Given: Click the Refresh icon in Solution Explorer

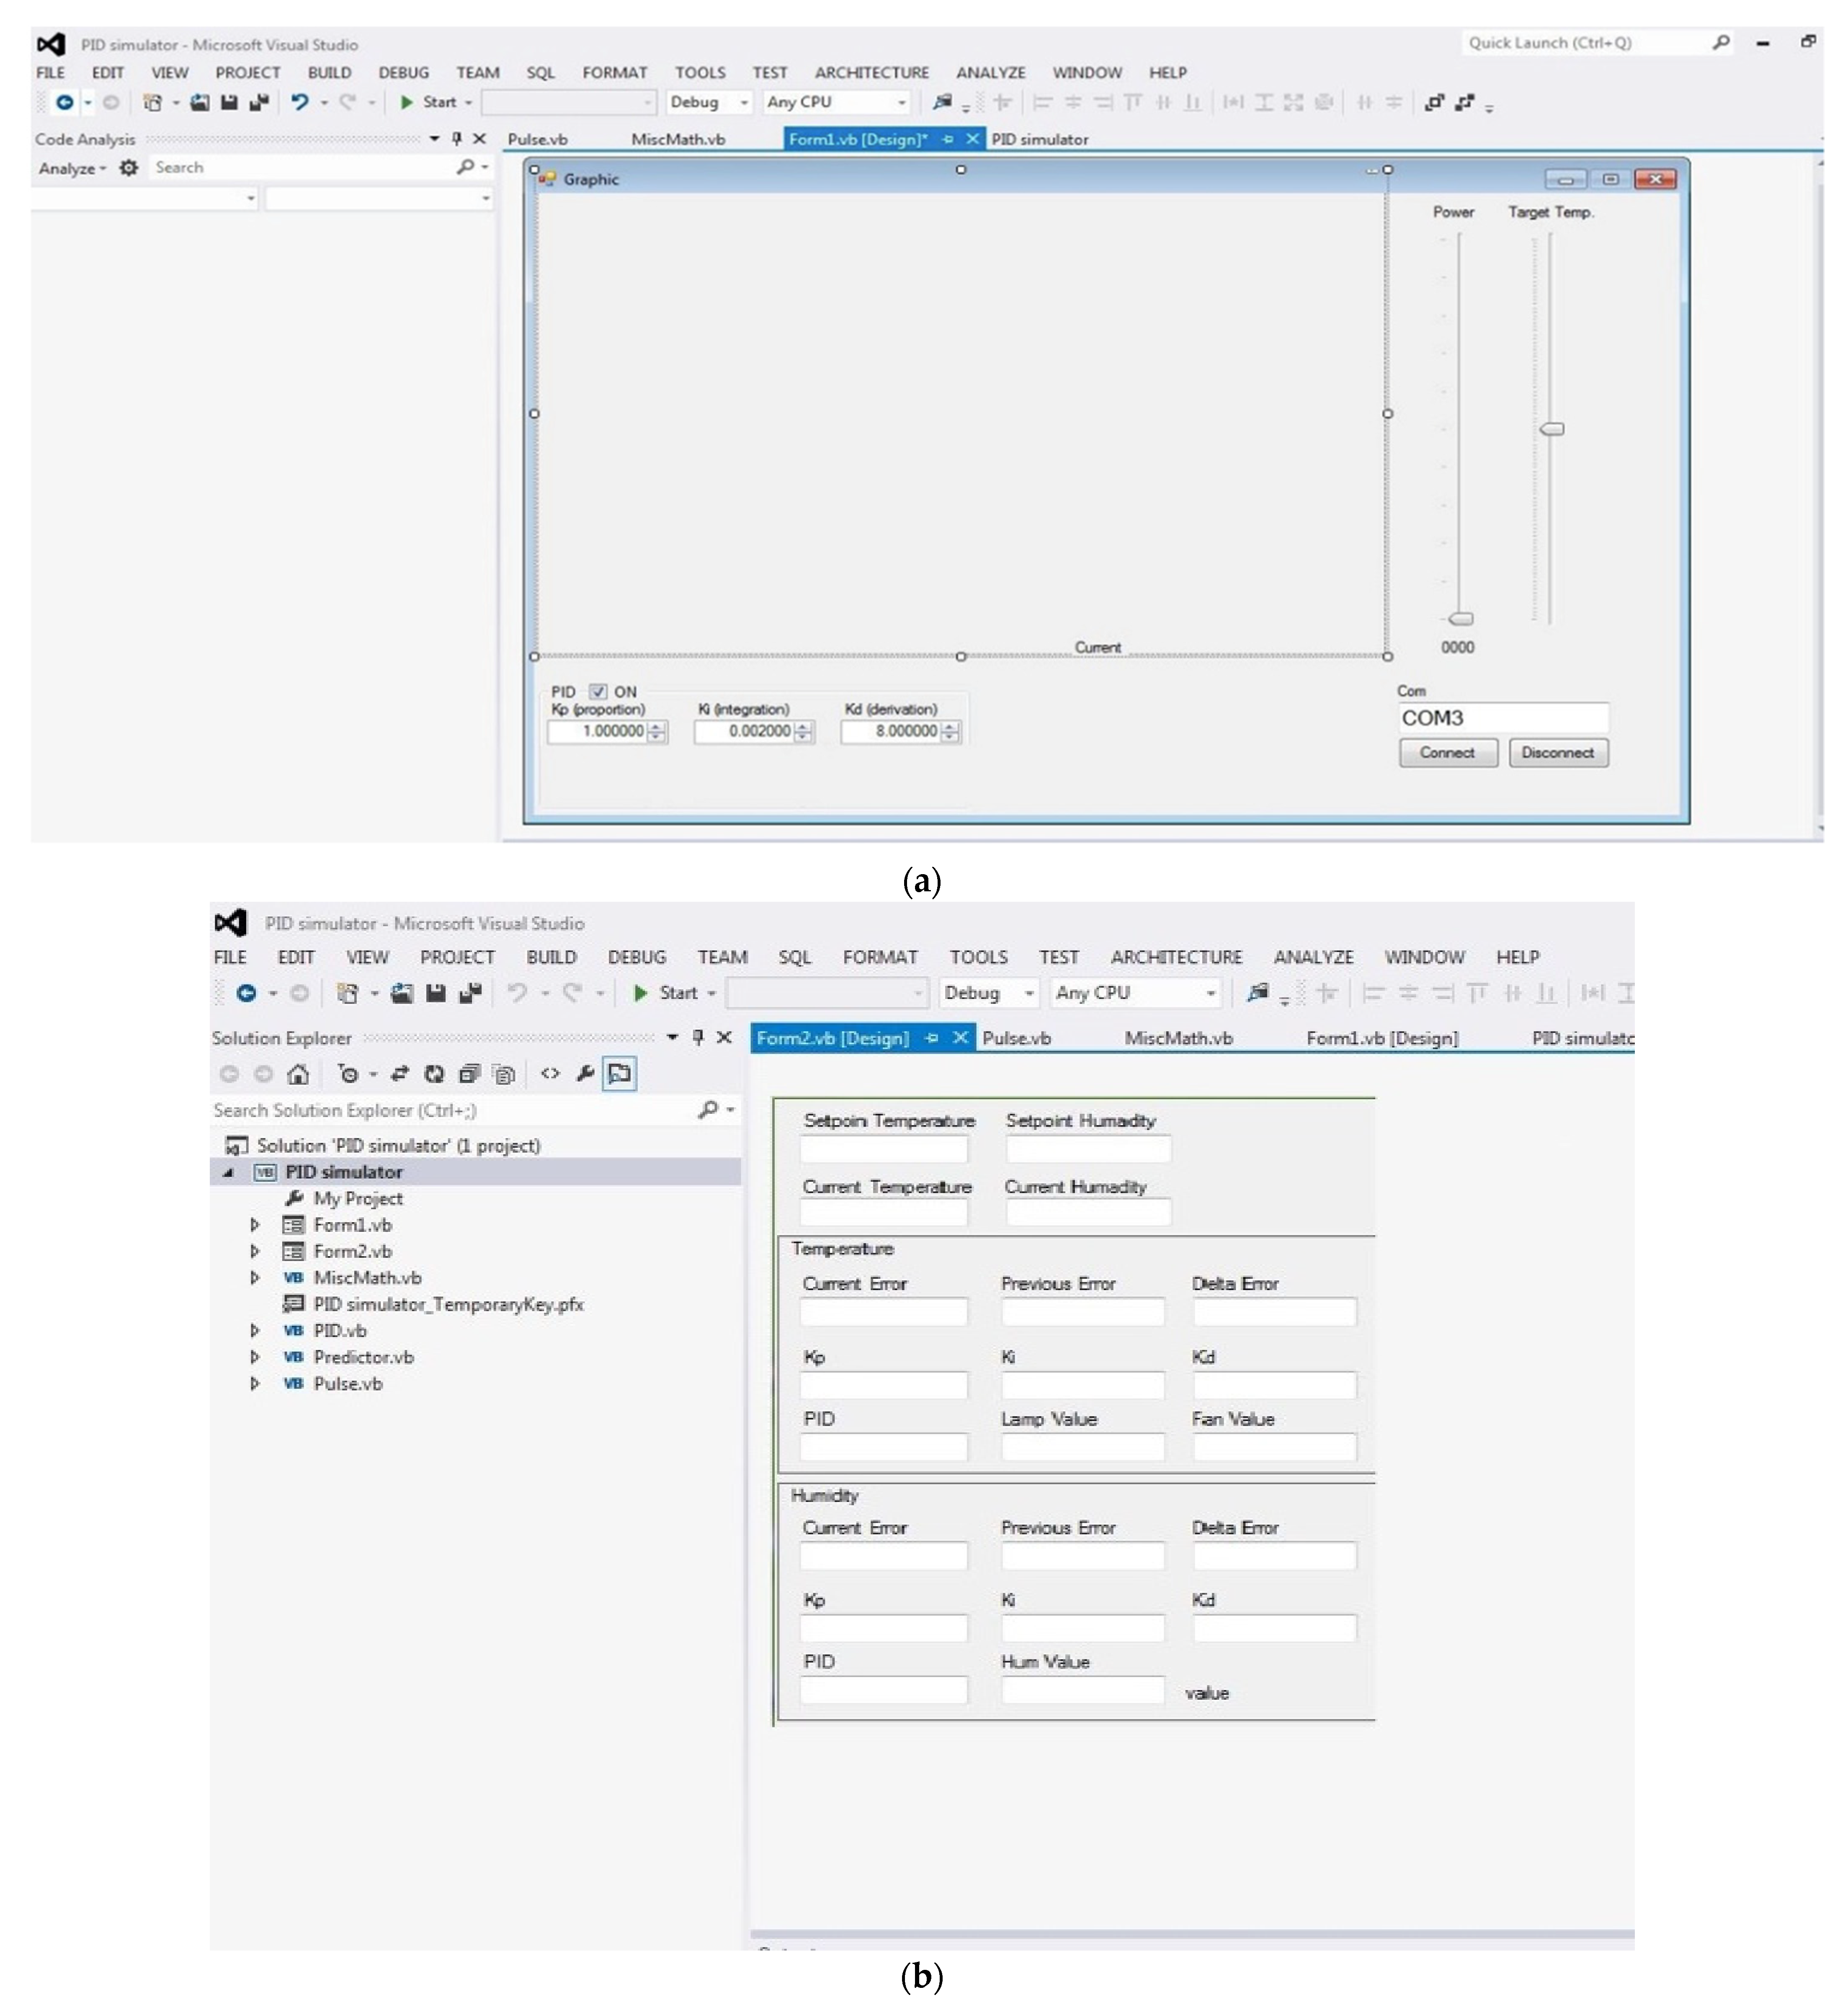Looking at the screenshot, I should [434, 1074].
